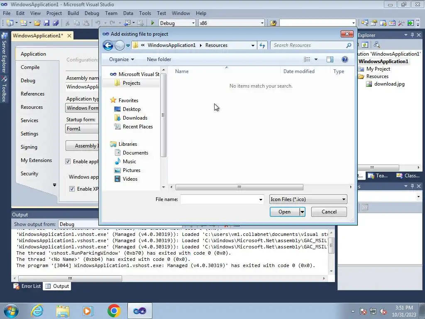Click the Open button in the dialog
The width and height of the screenshot is (425, 319).
284,212
